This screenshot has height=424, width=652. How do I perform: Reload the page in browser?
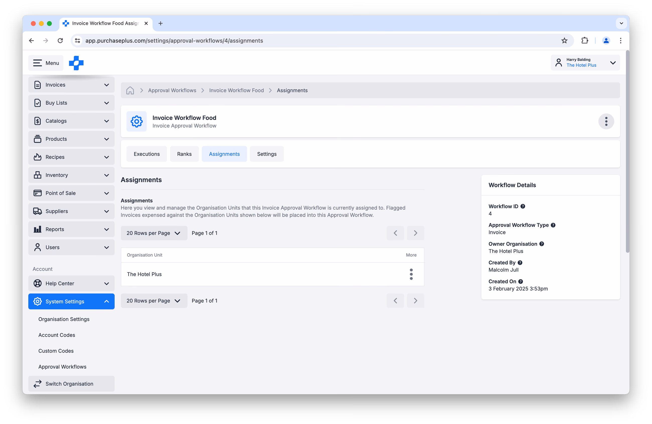pyautogui.click(x=60, y=41)
